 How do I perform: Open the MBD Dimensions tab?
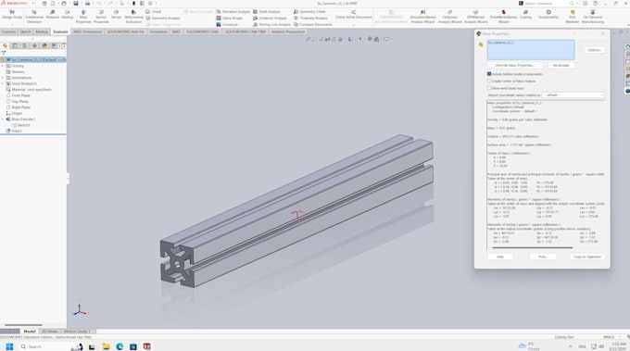tap(88, 31)
